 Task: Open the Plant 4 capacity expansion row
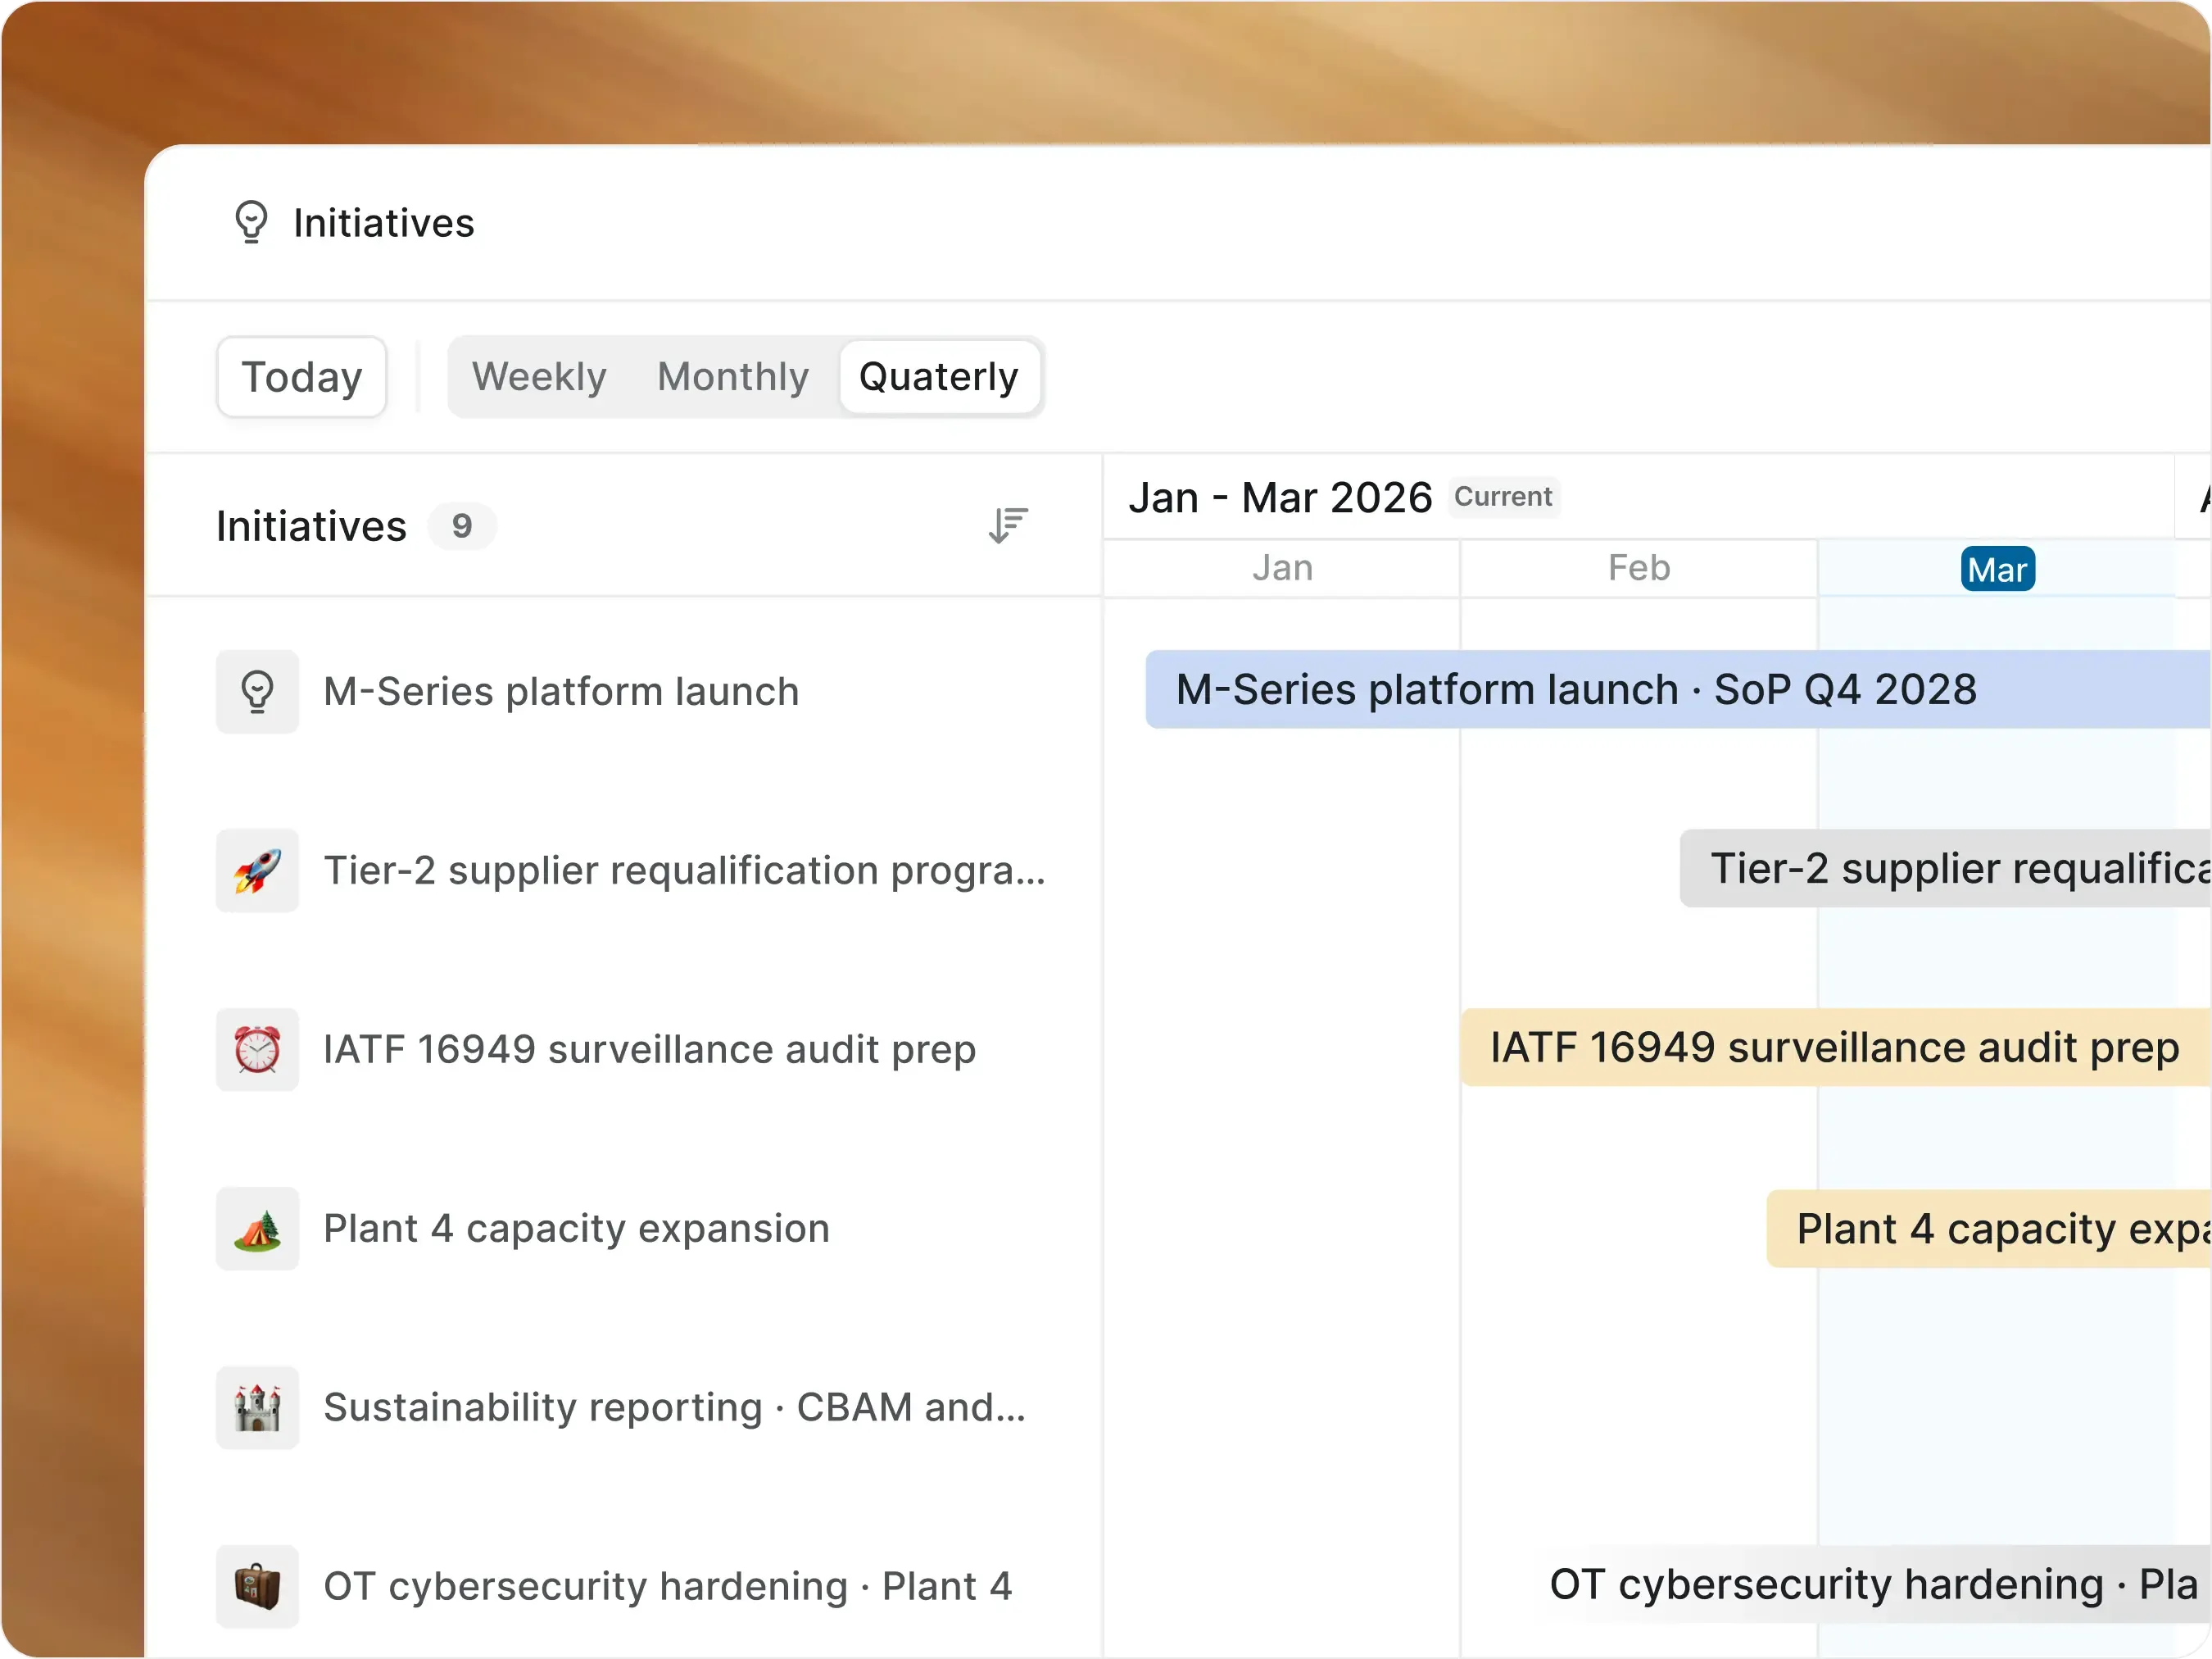tap(625, 1229)
